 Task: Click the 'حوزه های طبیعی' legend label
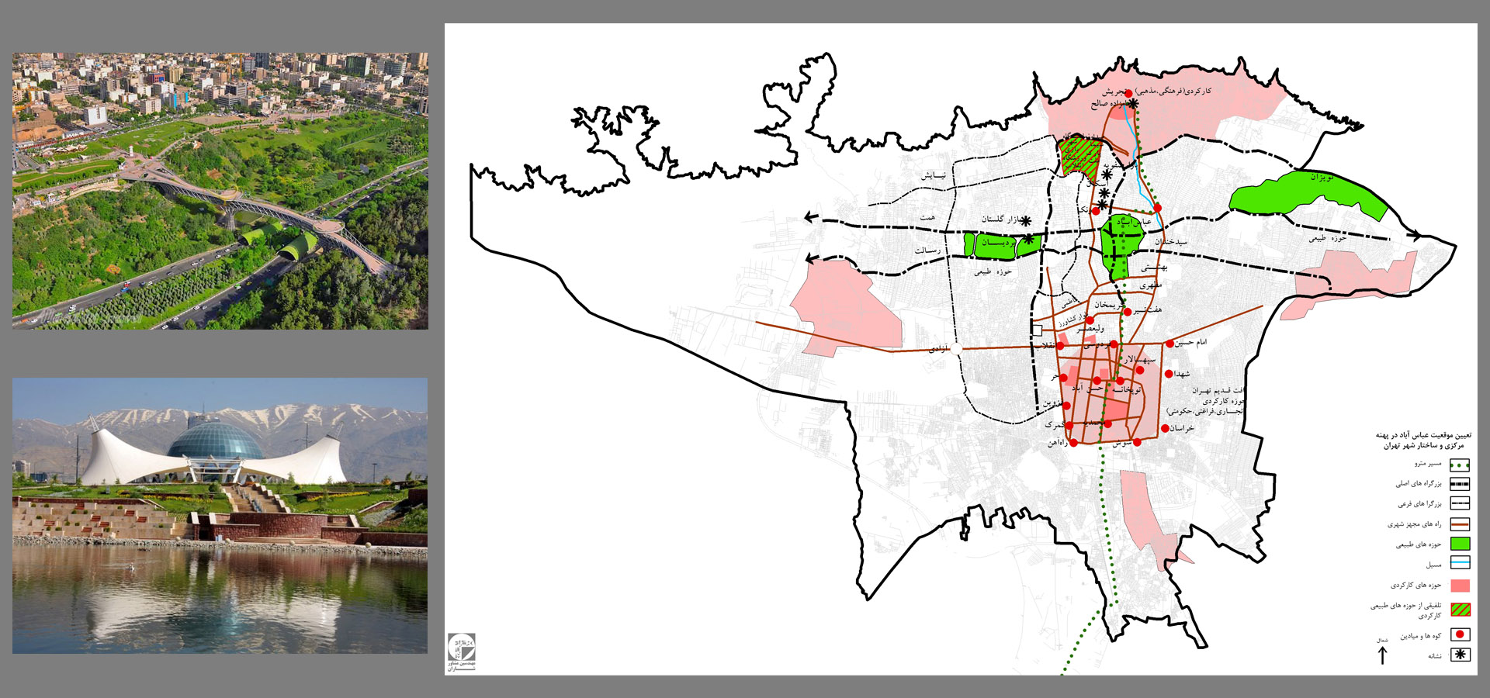pos(1419,544)
